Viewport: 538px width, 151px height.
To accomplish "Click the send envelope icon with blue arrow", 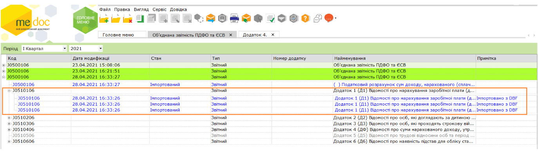I will point(211,18).
